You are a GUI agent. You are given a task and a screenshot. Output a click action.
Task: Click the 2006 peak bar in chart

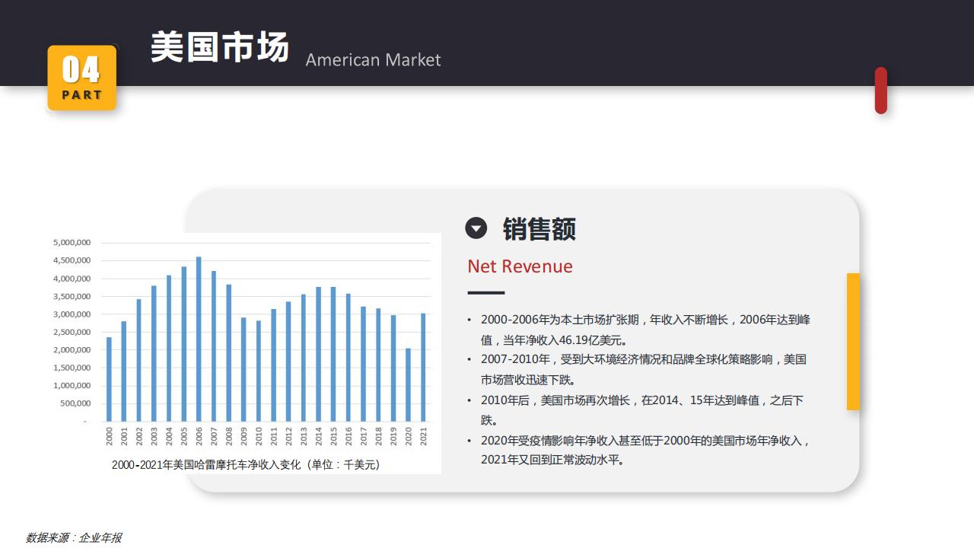tap(199, 339)
